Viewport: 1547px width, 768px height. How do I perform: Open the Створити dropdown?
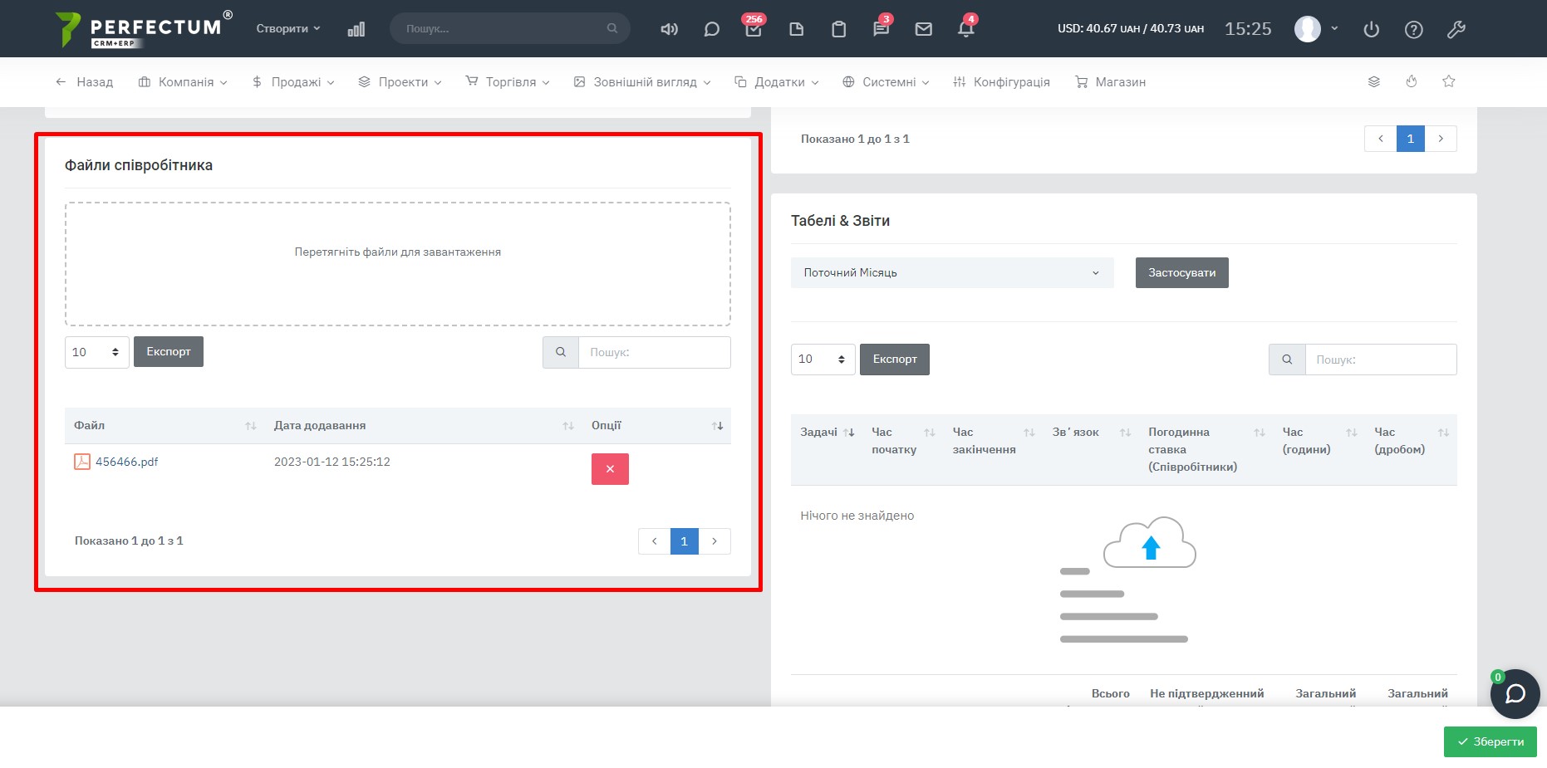click(287, 28)
